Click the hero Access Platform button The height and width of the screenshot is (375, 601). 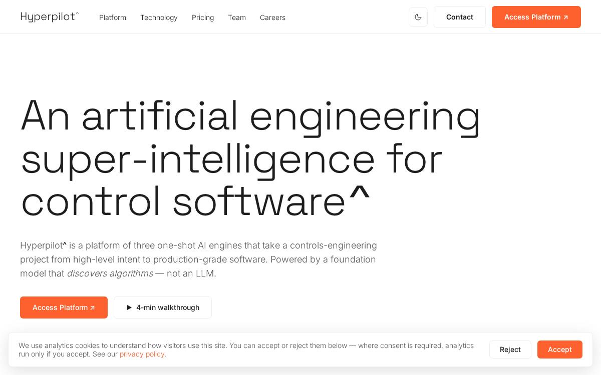(x=64, y=307)
